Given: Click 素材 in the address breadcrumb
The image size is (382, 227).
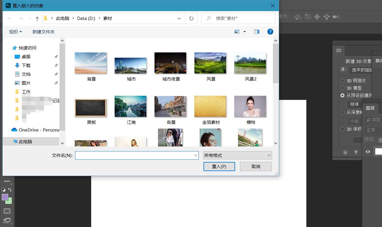Looking at the screenshot, I should coord(108,18).
